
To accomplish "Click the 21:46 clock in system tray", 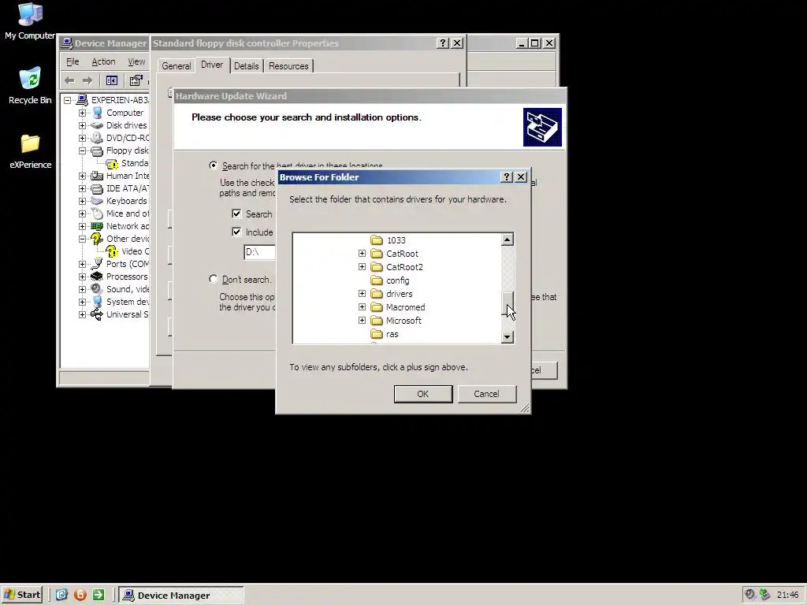I will 787,596.
